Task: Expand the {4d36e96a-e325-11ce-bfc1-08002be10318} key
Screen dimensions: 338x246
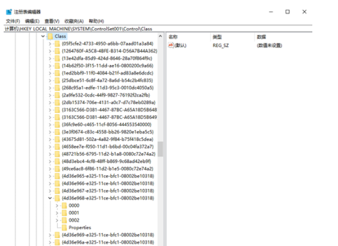Action: 50,242
